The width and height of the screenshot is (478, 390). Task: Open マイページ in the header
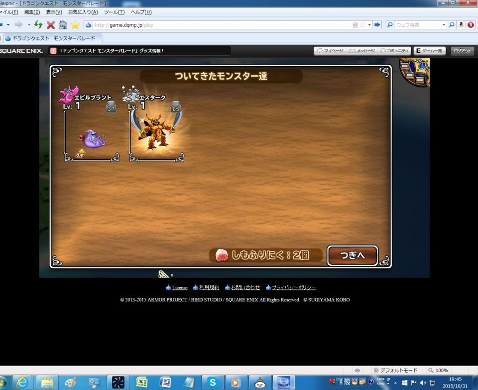point(330,51)
